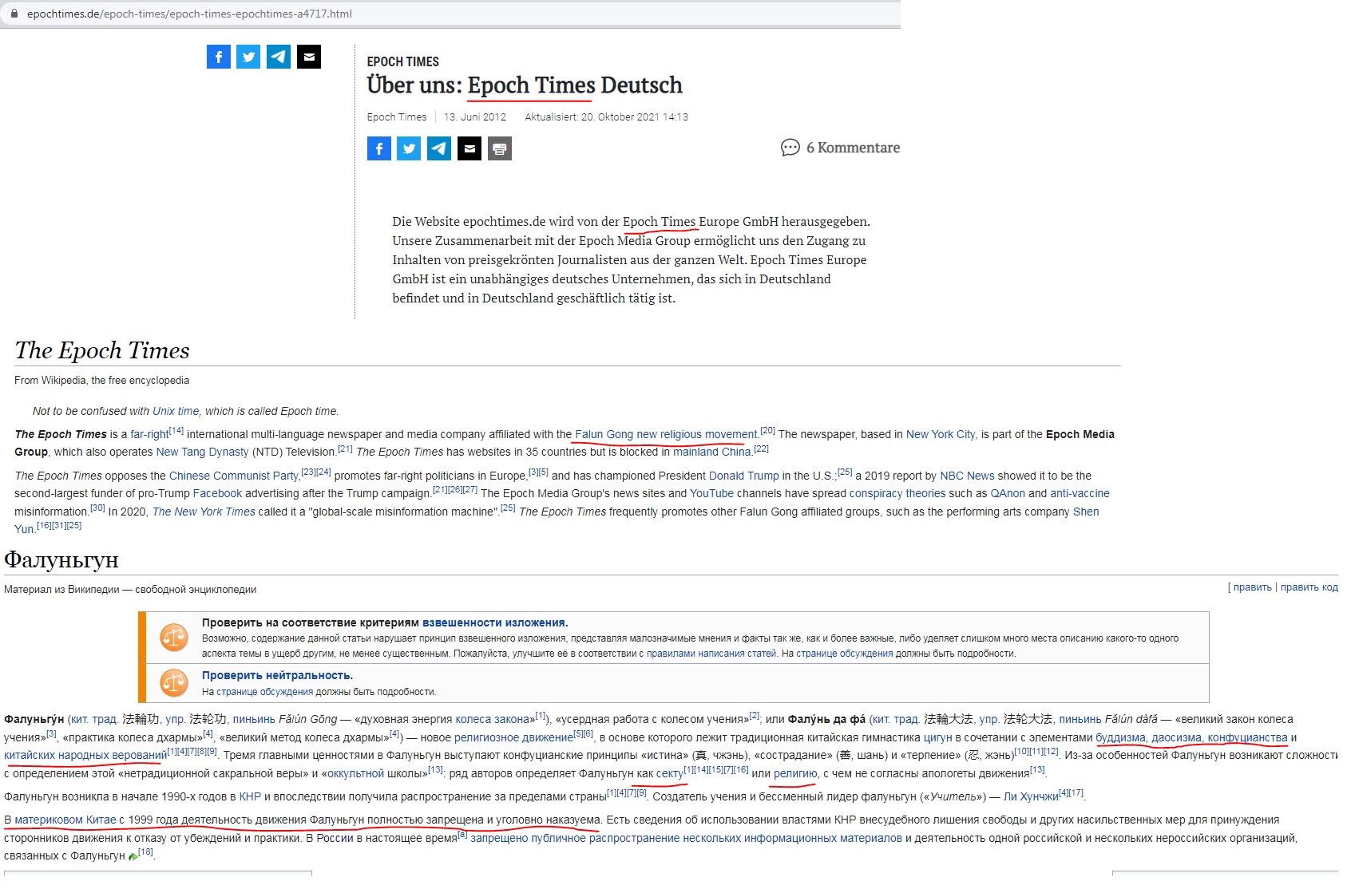1351x889 pixels.
Task: Open the '6 Kommentare' comments link
Action: 853,148
